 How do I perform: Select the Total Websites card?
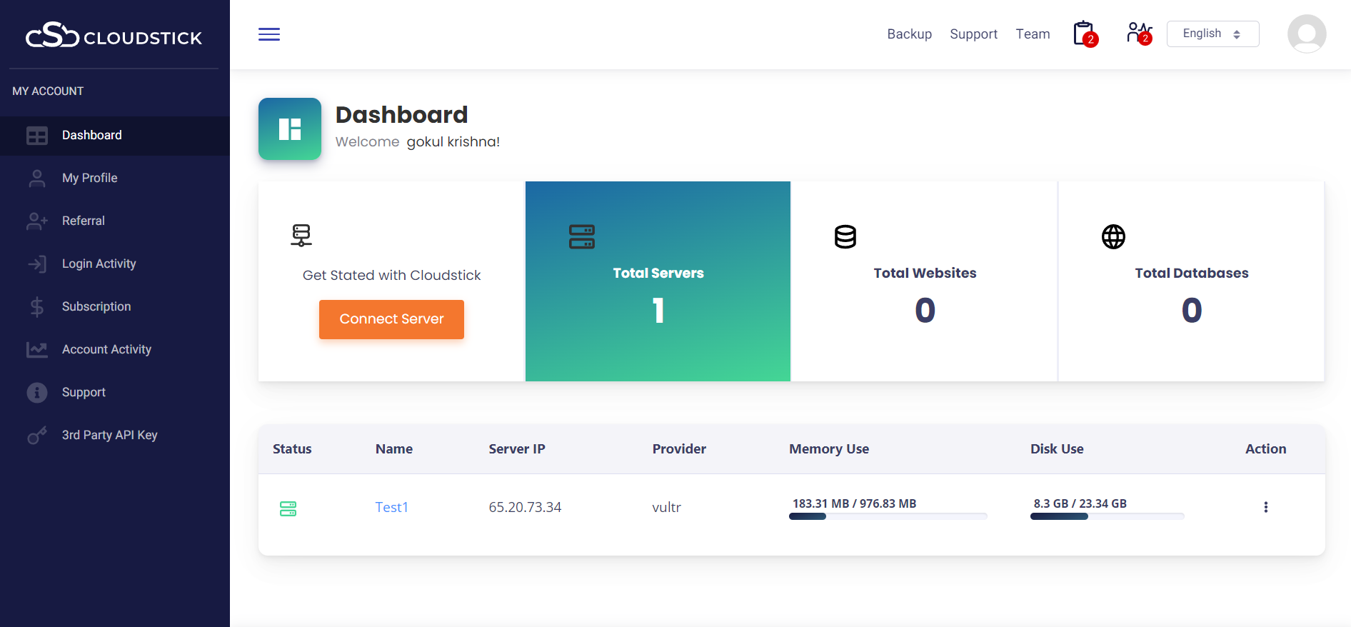tap(924, 281)
